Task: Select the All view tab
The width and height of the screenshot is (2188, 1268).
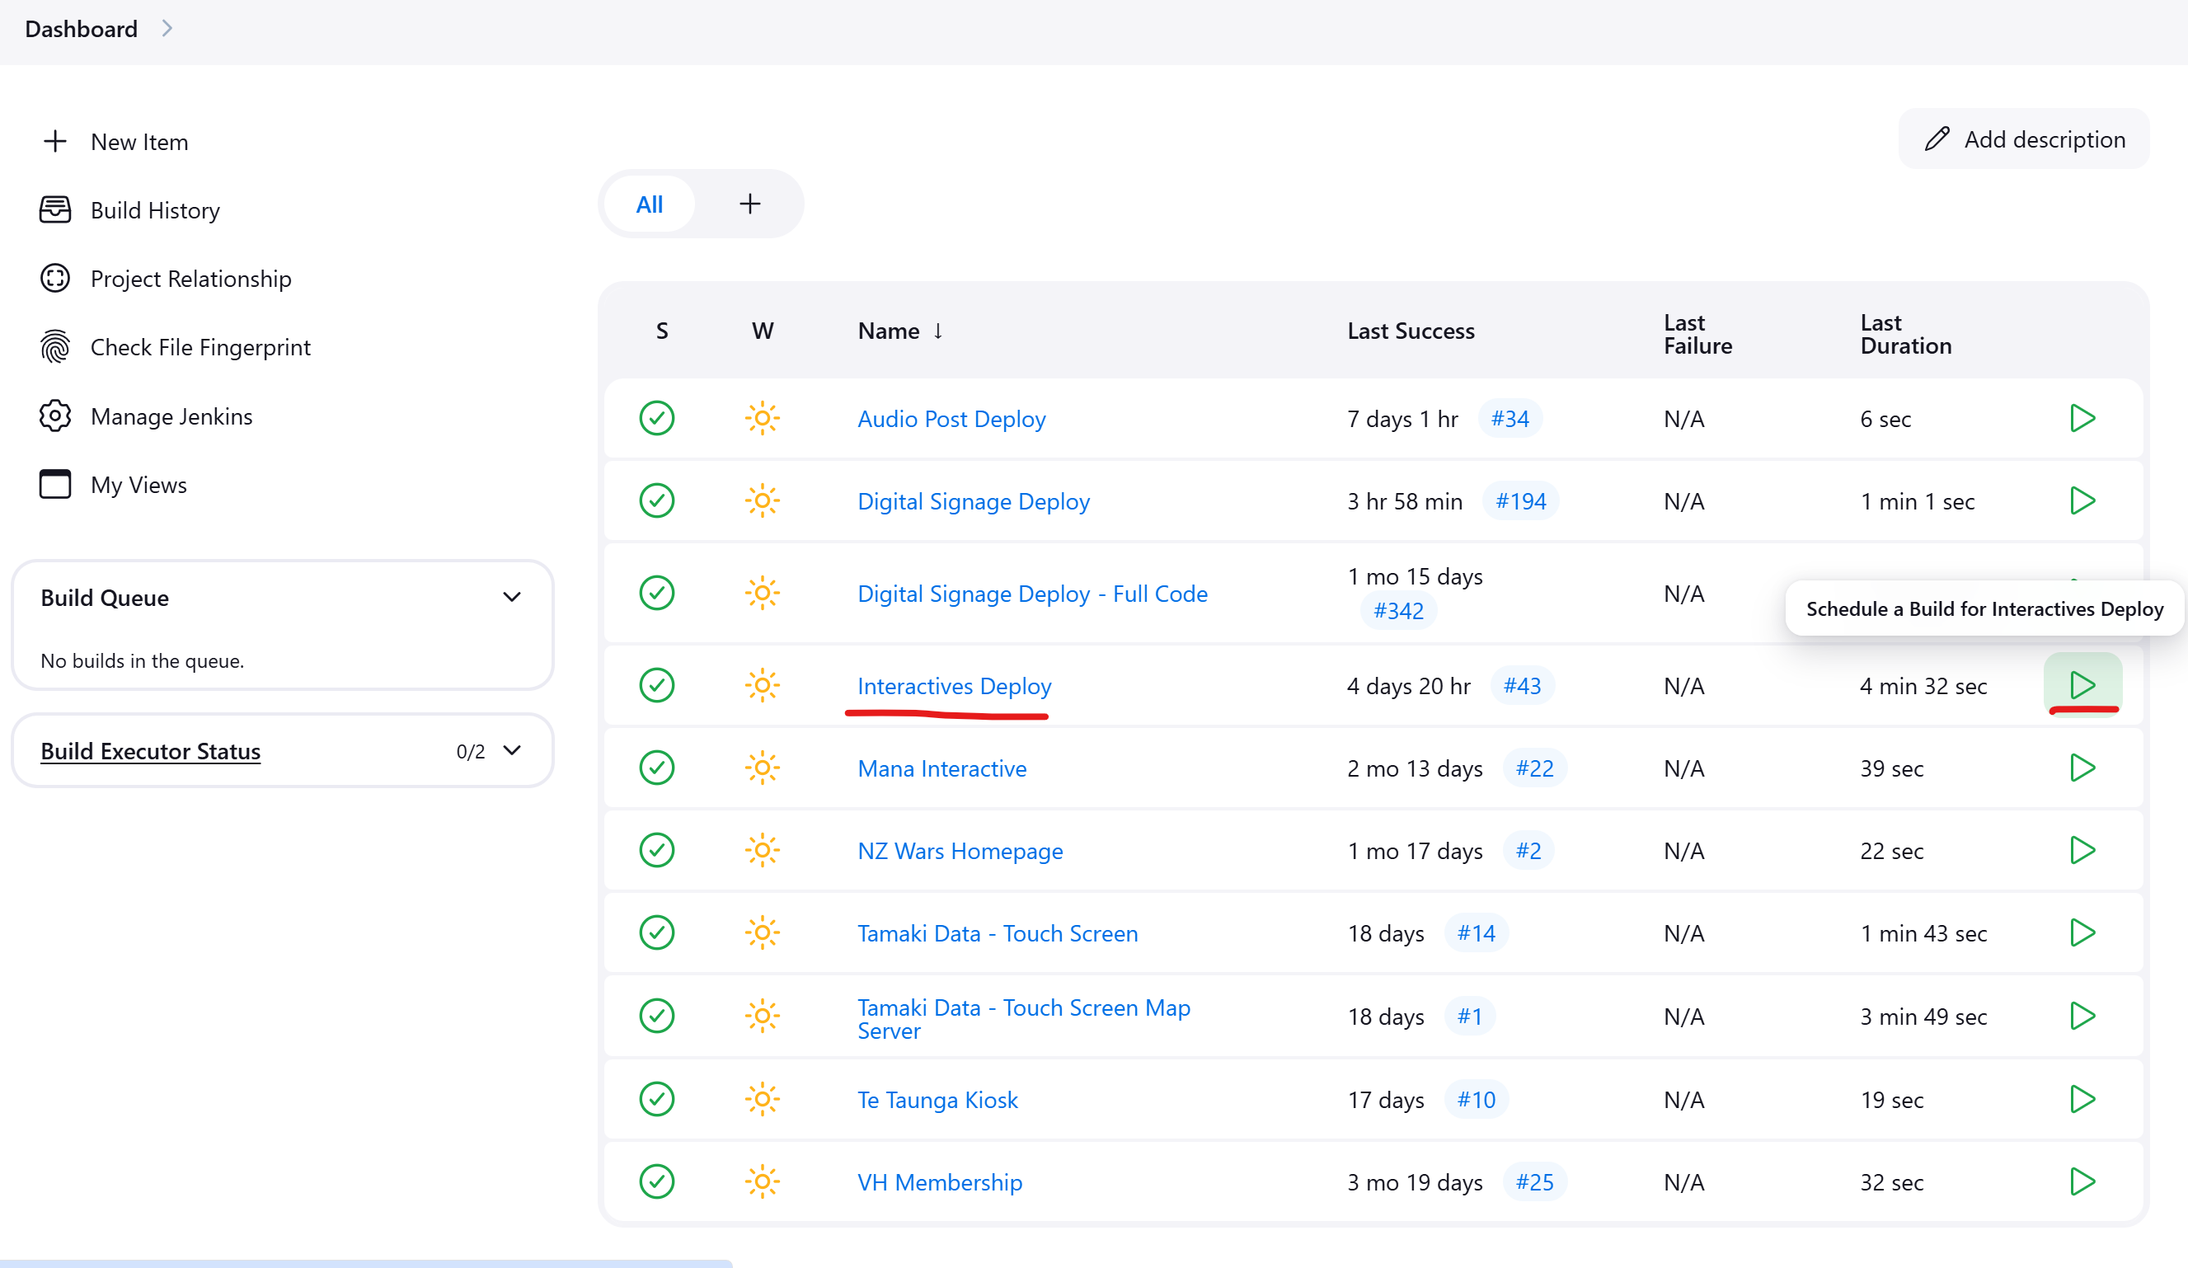Action: [649, 204]
